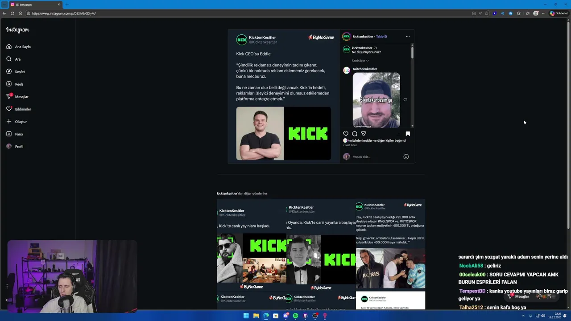Open the Windows Start menu
571x321 pixels.
pos(246,316)
